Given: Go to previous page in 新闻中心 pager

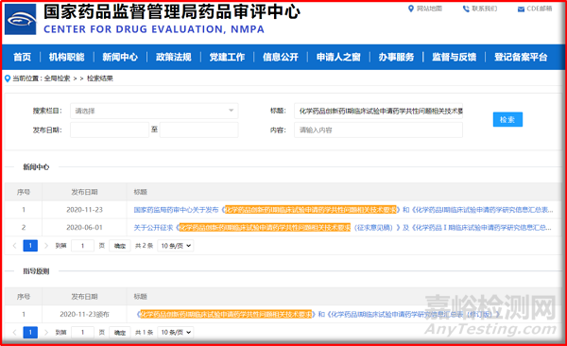Looking at the screenshot, I should (15, 246).
